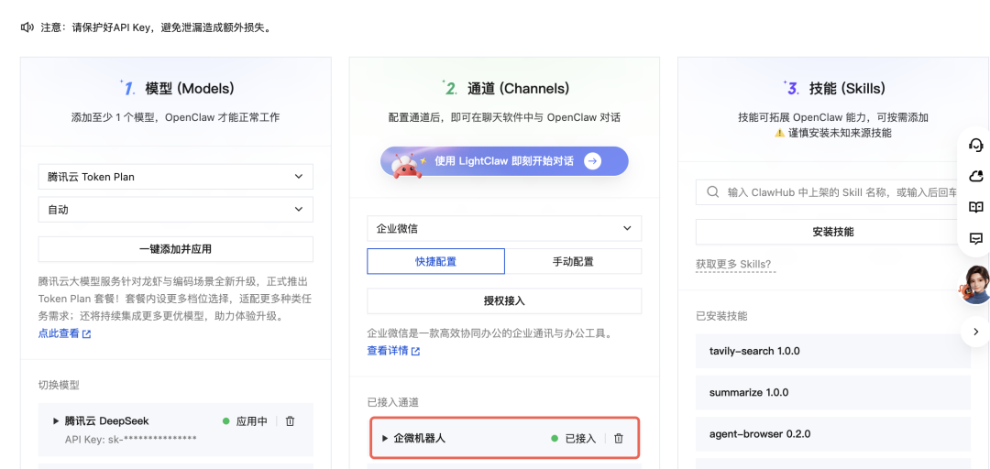
Task: Open the 点此查看 link
Action: (59, 334)
